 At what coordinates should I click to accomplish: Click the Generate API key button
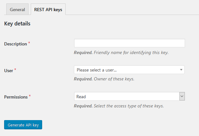coord(23,125)
